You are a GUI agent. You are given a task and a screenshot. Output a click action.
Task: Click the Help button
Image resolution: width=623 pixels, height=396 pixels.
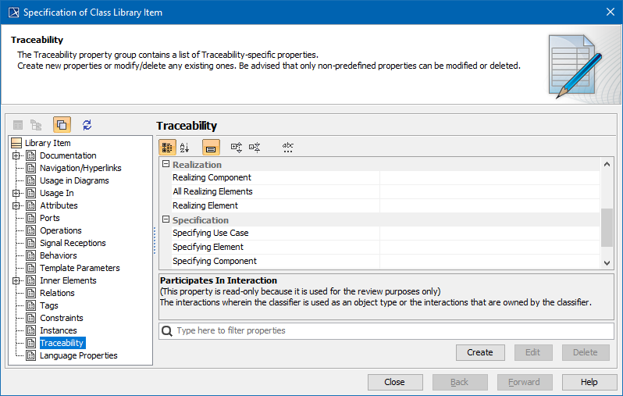pyautogui.click(x=589, y=382)
